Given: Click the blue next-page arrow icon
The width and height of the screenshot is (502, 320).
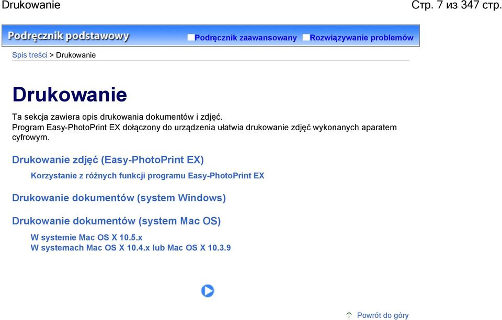Looking at the screenshot, I should click(x=208, y=291).
